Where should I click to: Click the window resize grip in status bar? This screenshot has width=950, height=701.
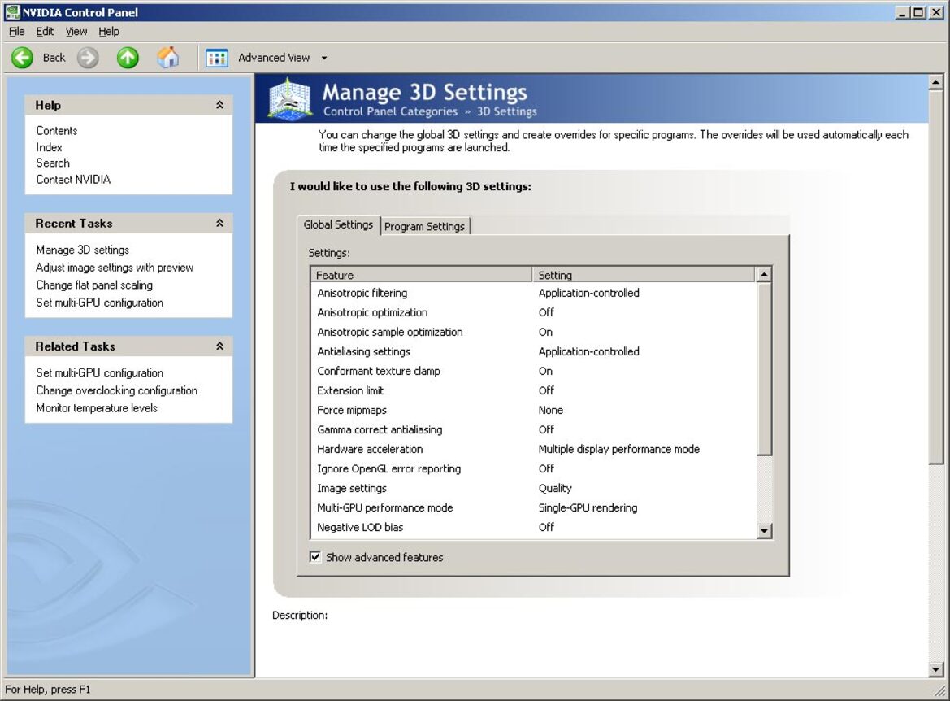(939, 690)
